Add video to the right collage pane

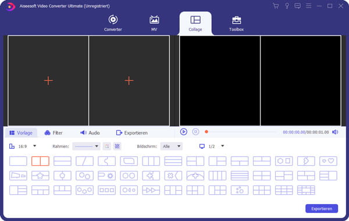pyautogui.click(x=129, y=81)
